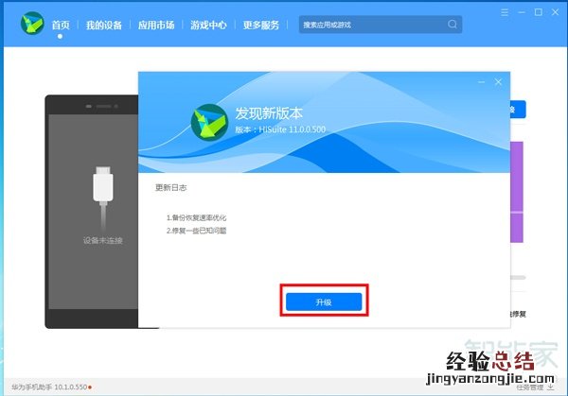
Task: Open the 更多服务 tab
Action: click(x=261, y=25)
